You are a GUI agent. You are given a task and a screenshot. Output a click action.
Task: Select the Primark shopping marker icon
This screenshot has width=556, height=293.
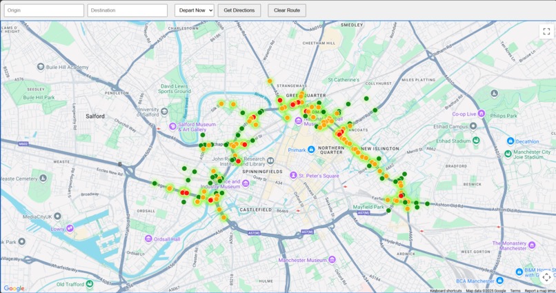click(x=311, y=150)
